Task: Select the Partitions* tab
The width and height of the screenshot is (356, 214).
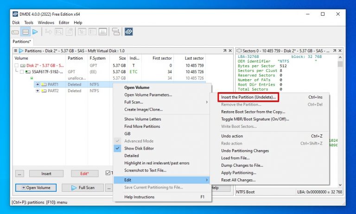Action: pos(22,42)
